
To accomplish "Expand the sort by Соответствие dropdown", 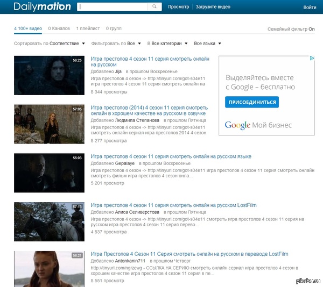I will (x=67, y=43).
